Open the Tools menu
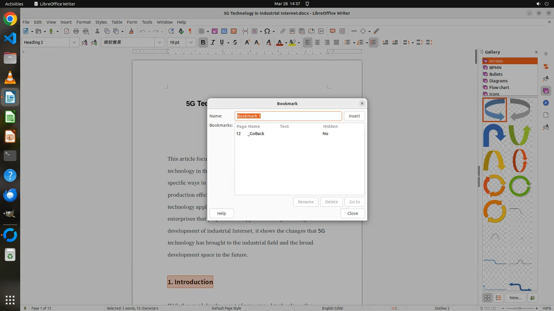 147,22
